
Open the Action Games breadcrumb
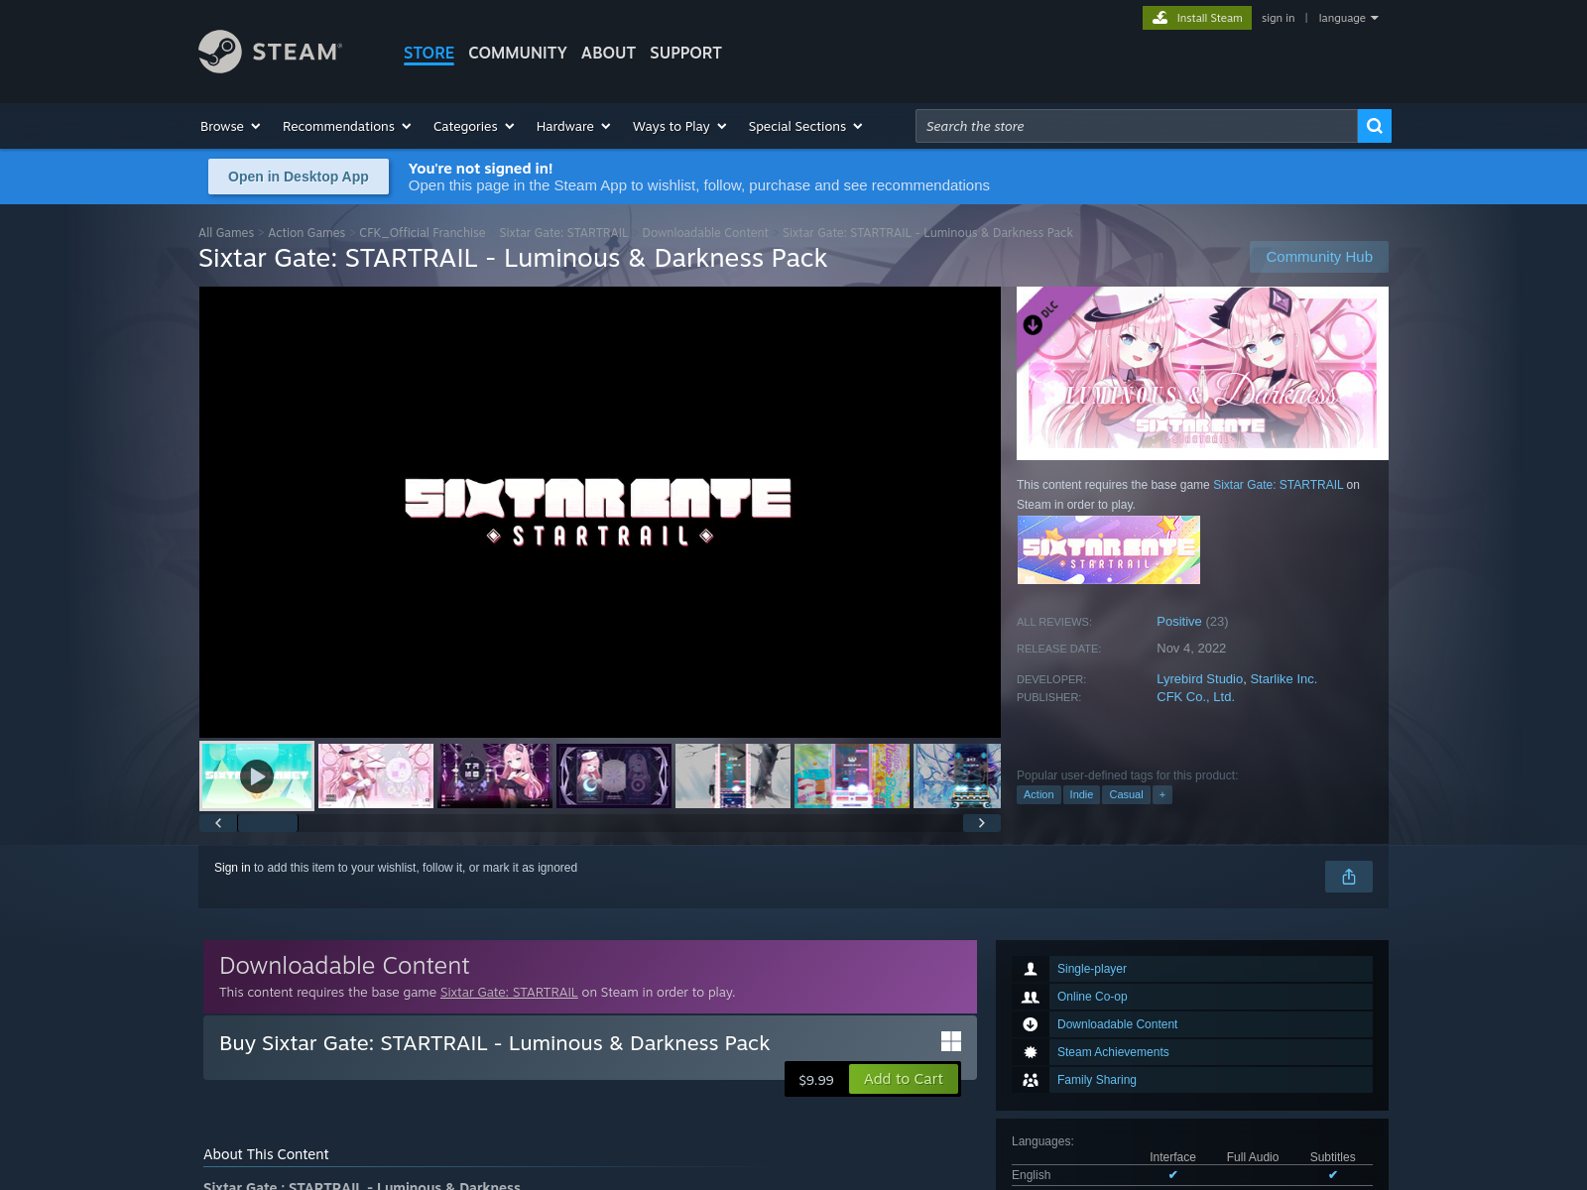click(x=306, y=233)
